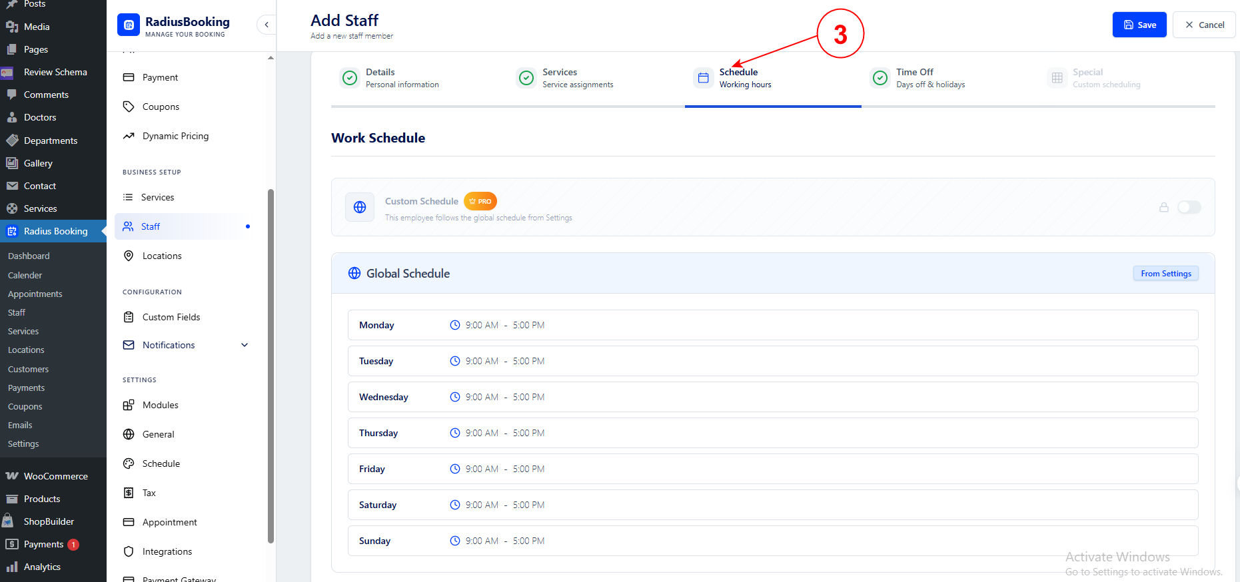Open the Appointment card icon in Settings
This screenshot has width=1240, height=582.
click(129, 522)
